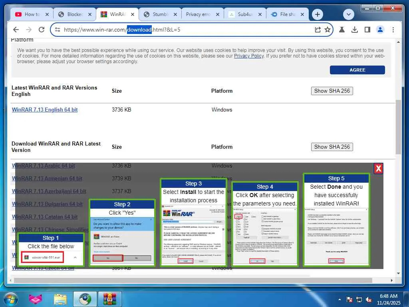Open Chrome three-dot menu

[x=393, y=30]
